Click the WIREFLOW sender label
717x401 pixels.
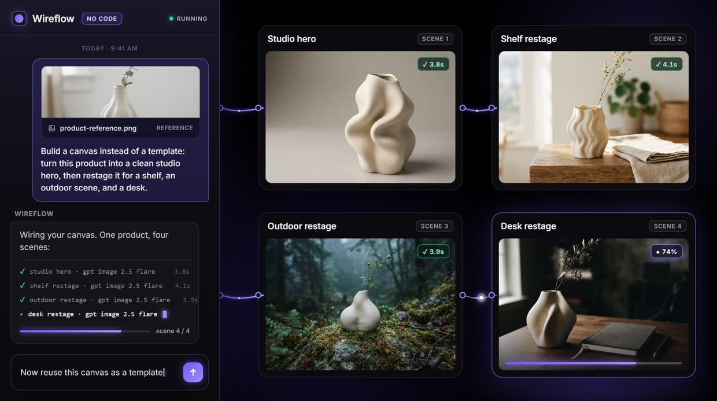34,214
